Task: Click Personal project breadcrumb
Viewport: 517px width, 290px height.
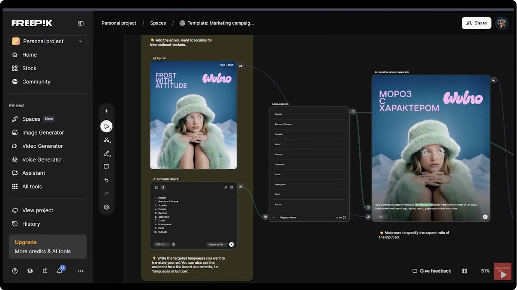Action: point(119,23)
